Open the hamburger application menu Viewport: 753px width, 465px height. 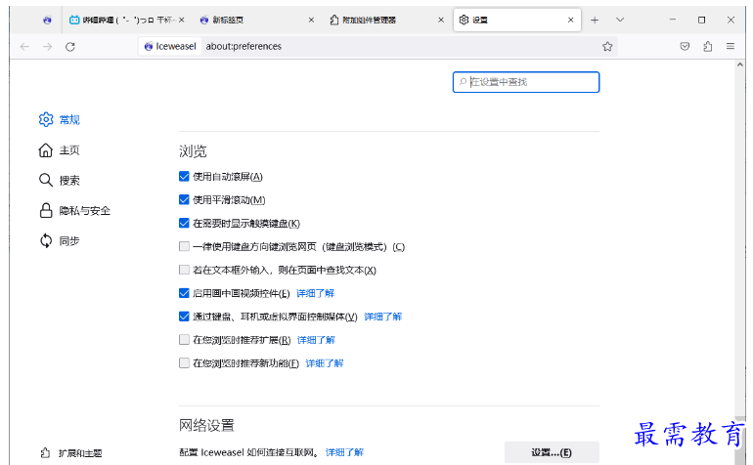[731, 46]
